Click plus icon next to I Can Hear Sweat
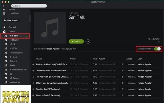 coord(33,83)
